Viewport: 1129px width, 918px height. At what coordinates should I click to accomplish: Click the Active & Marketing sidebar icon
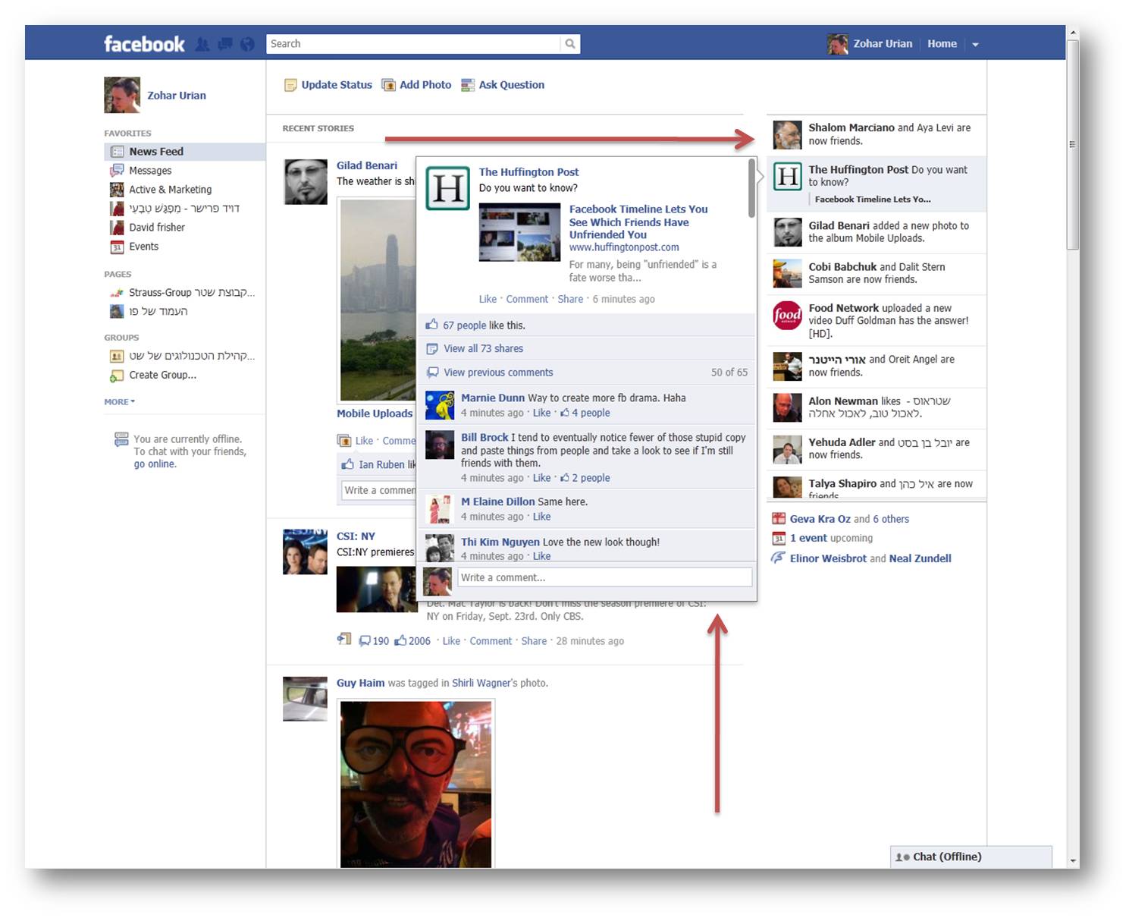pyautogui.click(x=117, y=190)
